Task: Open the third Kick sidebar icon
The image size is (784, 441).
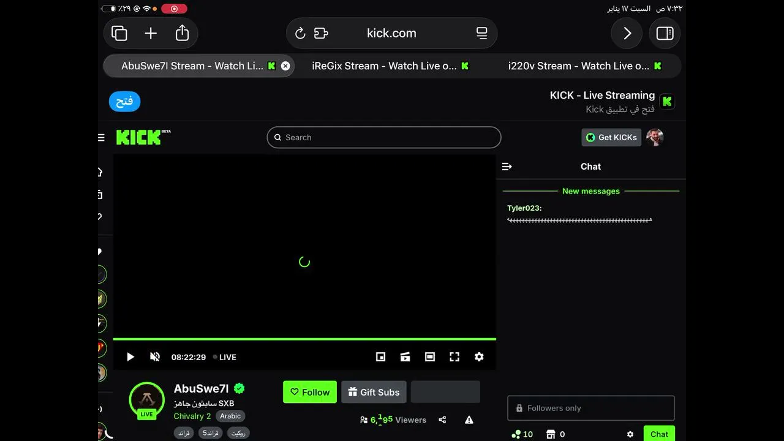Action: pyautogui.click(x=100, y=217)
